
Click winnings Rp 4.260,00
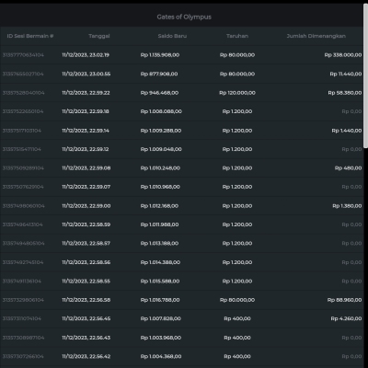click(x=346, y=318)
